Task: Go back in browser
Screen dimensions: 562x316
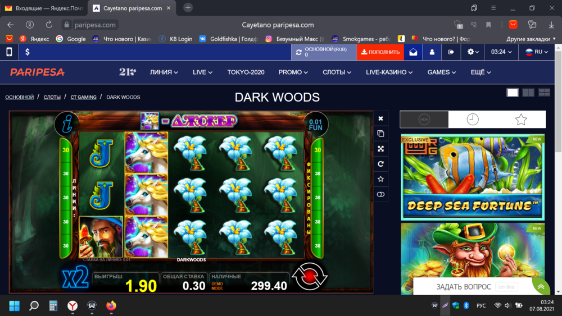Action: pos(10,25)
